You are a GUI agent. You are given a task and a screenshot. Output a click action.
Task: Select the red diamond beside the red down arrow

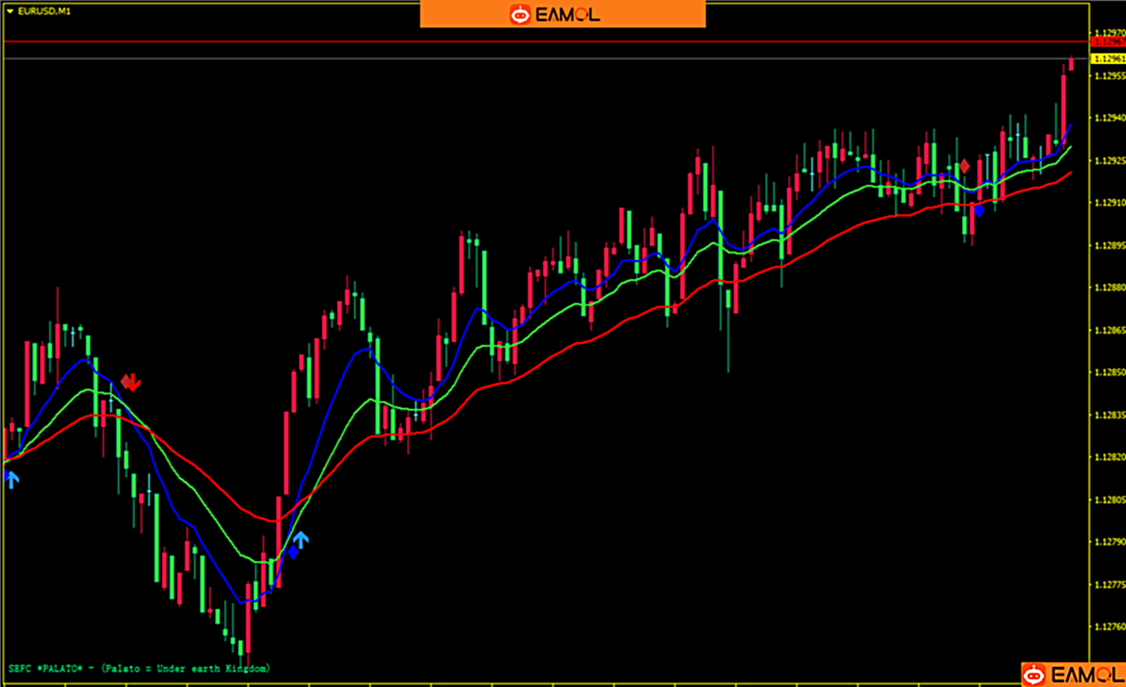(x=125, y=381)
